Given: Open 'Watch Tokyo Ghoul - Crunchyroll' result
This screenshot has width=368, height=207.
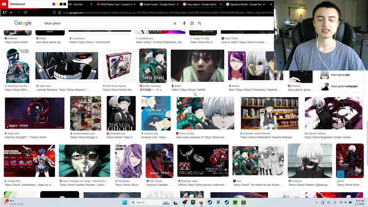Looking at the screenshot, I should click(x=89, y=42).
